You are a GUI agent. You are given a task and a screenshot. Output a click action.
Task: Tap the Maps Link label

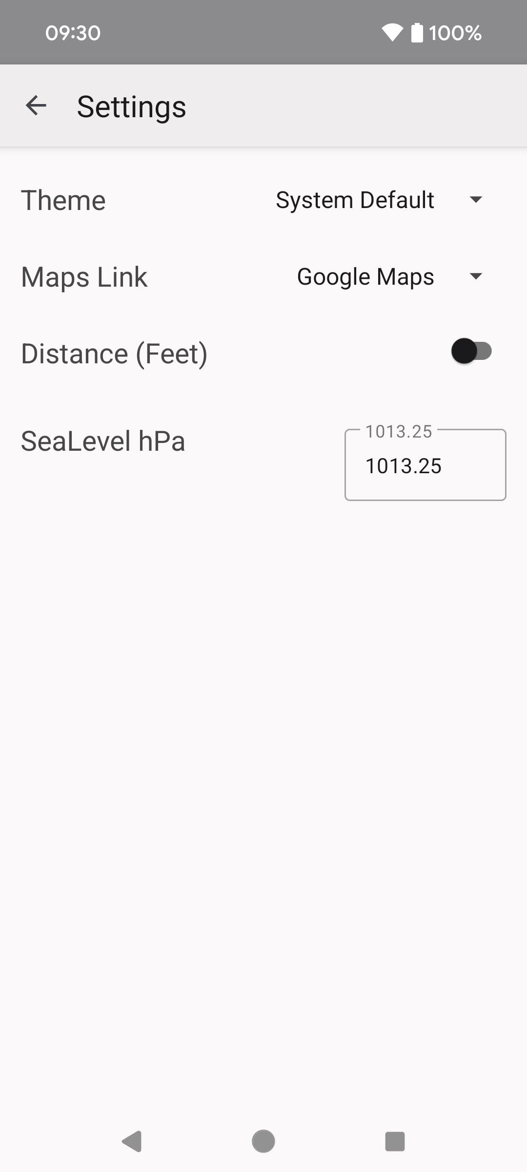[x=84, y=277]
